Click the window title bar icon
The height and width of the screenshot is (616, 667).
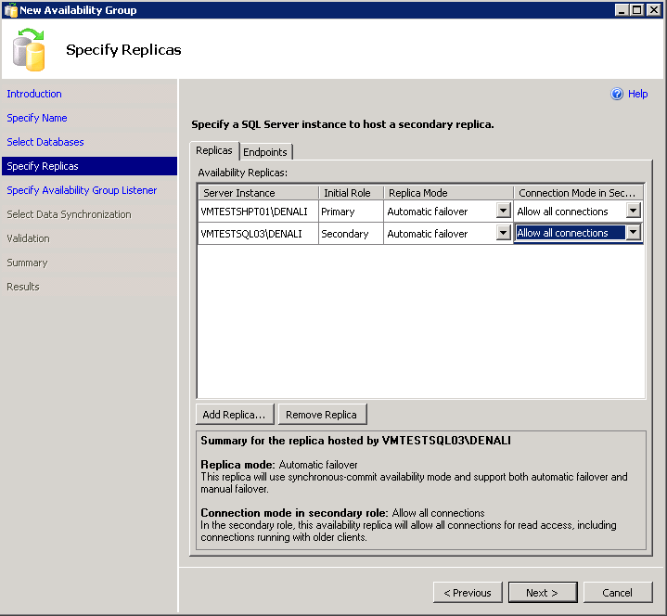click(x=11, y=10)
